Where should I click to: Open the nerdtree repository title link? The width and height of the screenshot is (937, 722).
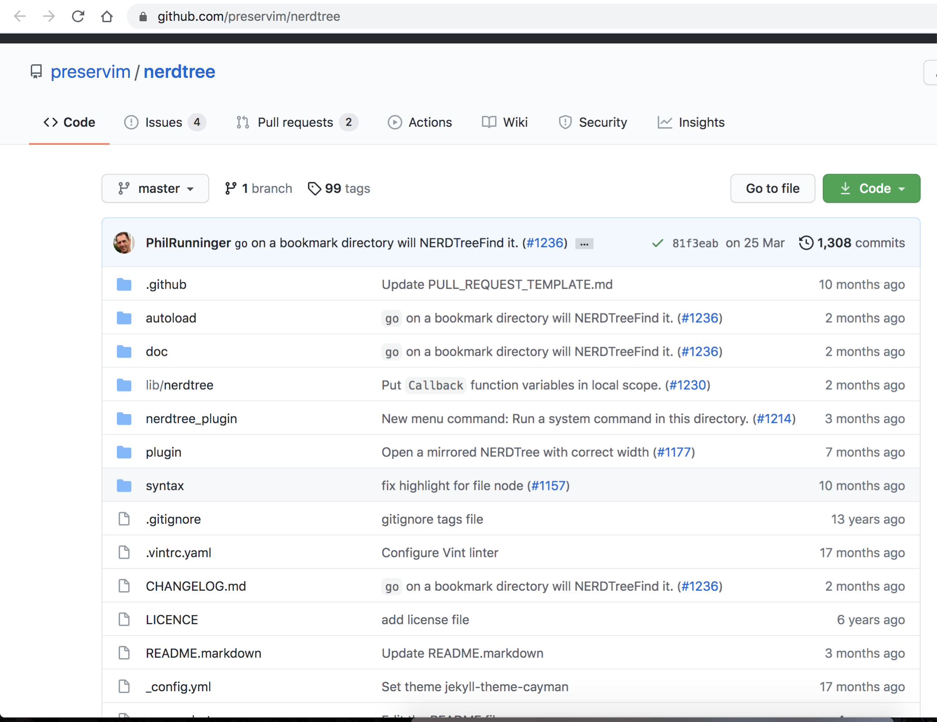179,72
